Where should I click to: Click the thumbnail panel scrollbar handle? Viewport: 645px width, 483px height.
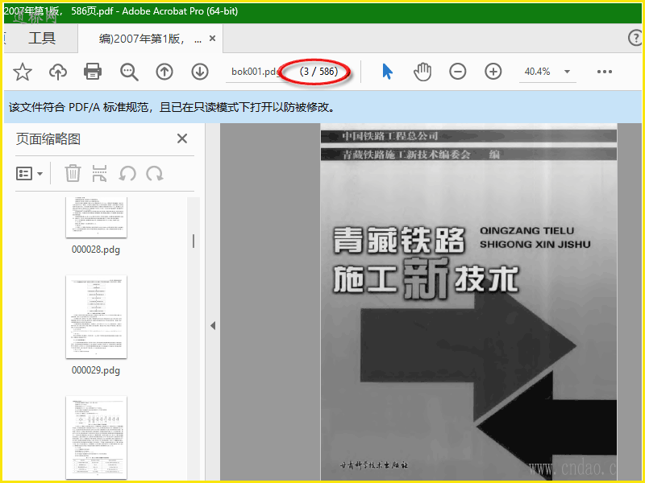tap(193, 241)
